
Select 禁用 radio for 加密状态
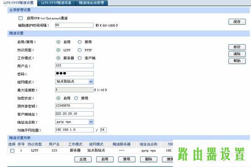tap(76, 98)
